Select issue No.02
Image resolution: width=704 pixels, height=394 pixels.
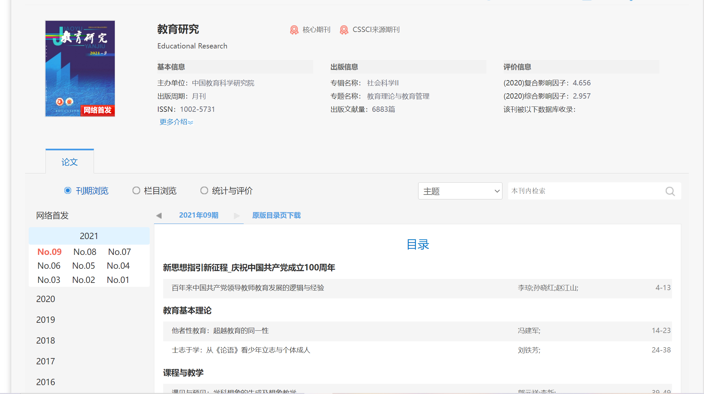point(83,280)
